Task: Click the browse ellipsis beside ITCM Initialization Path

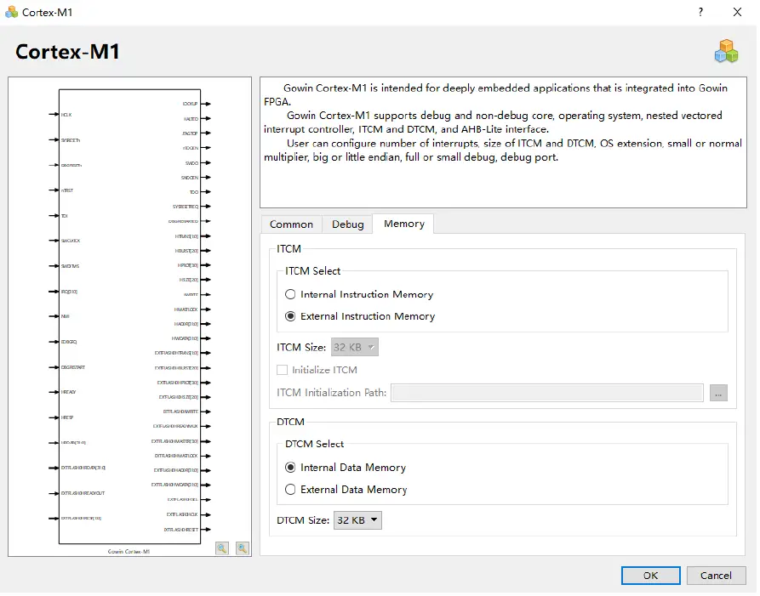Action: (x=718, y=392)
